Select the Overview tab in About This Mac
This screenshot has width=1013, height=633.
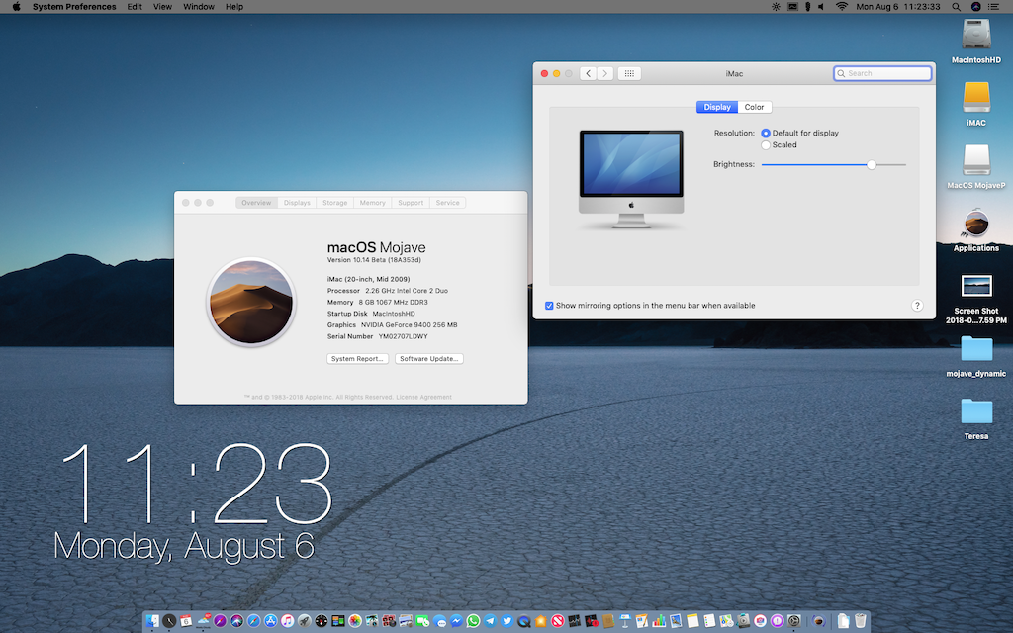coord(256,203)
